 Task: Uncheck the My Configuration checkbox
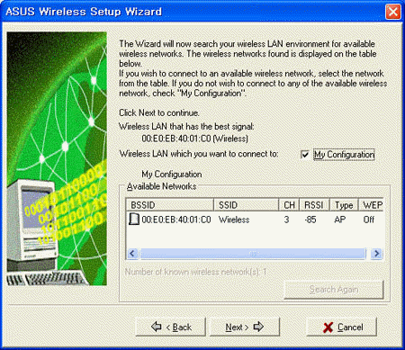click(305, 155)
